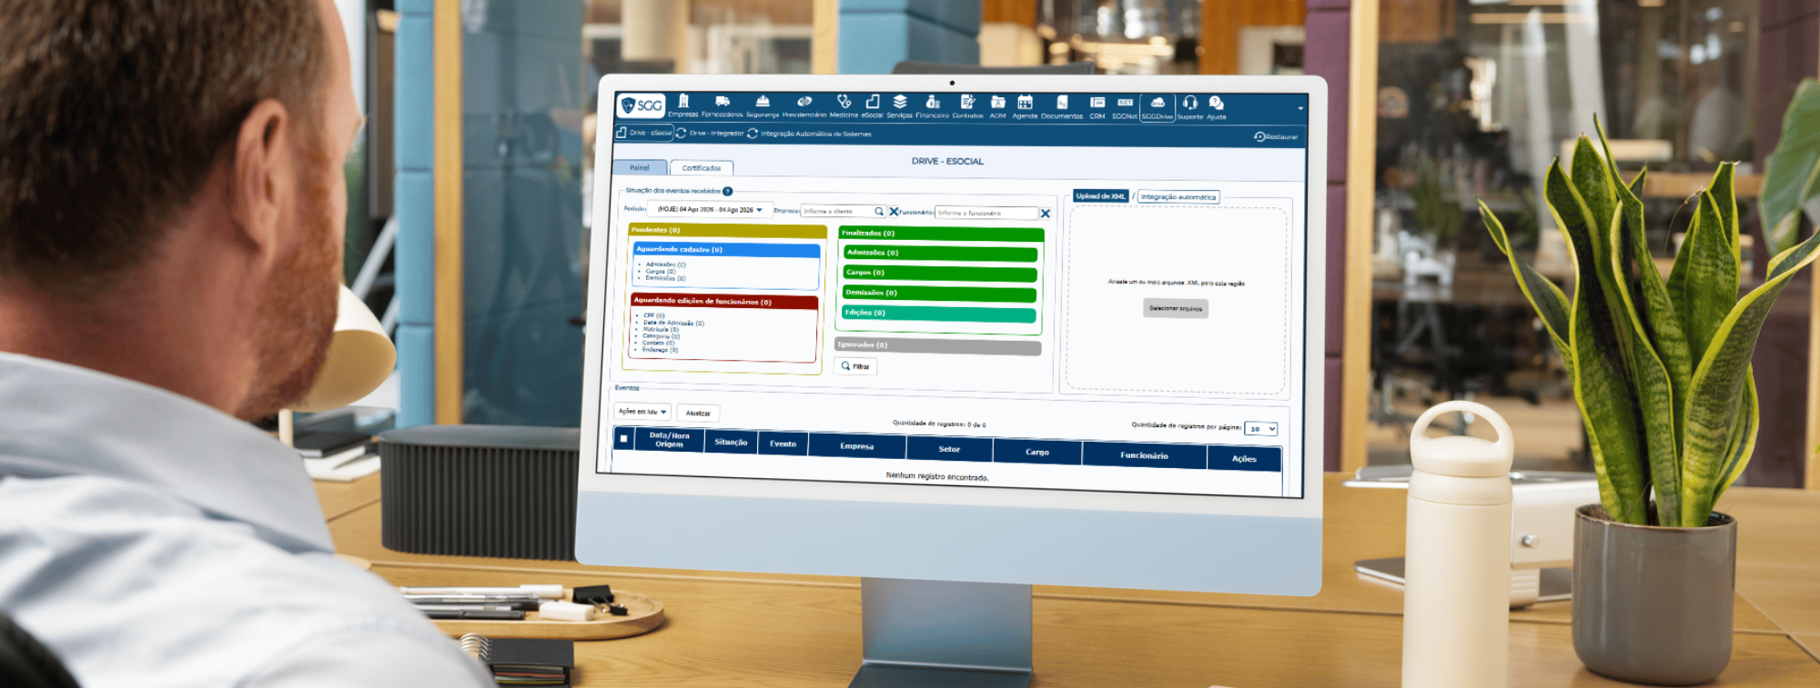The height and width of the screenshot is (688, 1820).
Task: Switch to the Painel tab
Action: 640,167
